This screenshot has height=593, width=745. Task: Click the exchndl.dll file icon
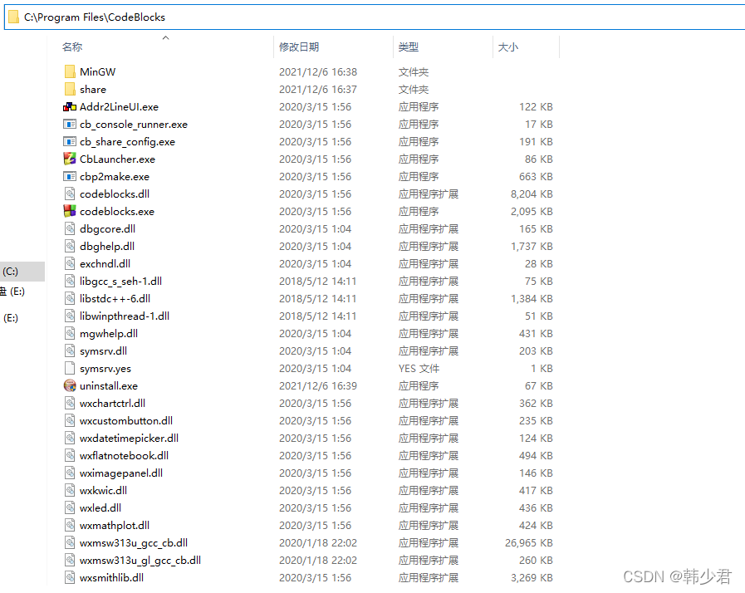pyautogui.click(x=70, y=264)
